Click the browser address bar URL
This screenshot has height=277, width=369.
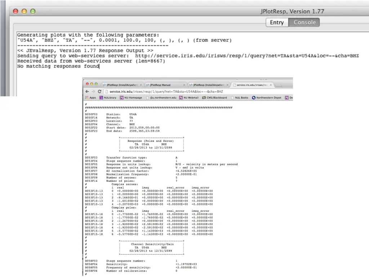pyautogui.click(x=166, y=92)
